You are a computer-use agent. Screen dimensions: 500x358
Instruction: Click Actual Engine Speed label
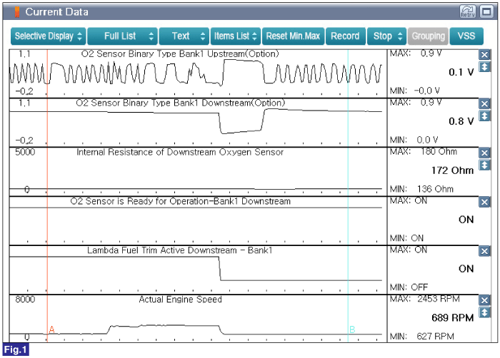(x=180, y=300)
